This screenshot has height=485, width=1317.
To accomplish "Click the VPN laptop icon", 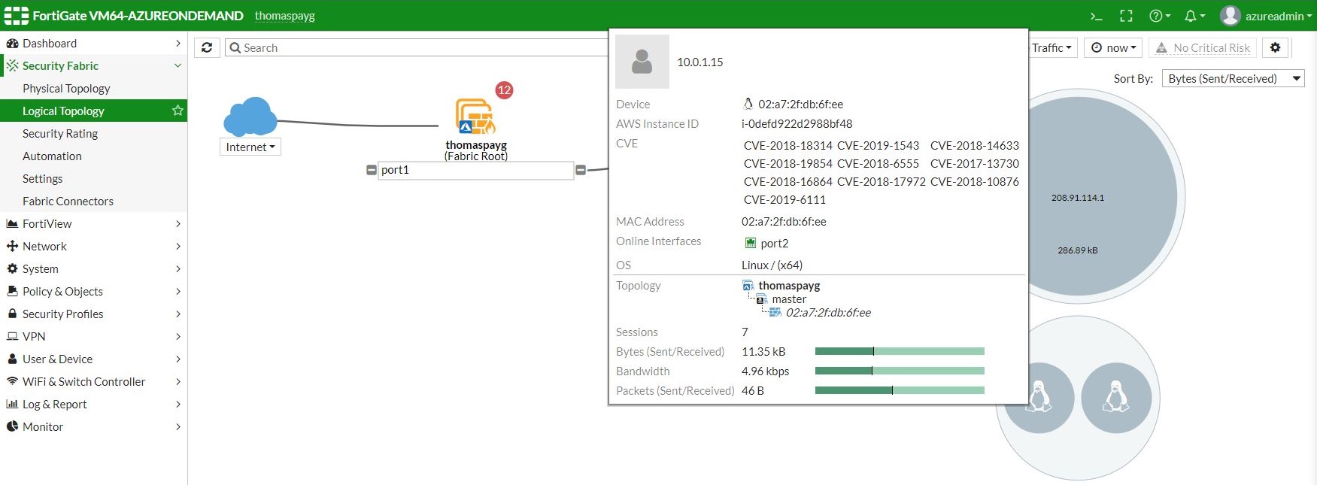I will pos(12,336).
